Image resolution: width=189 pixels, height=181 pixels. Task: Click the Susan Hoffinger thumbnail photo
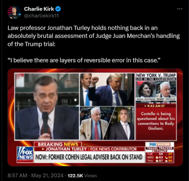[146, 90]
